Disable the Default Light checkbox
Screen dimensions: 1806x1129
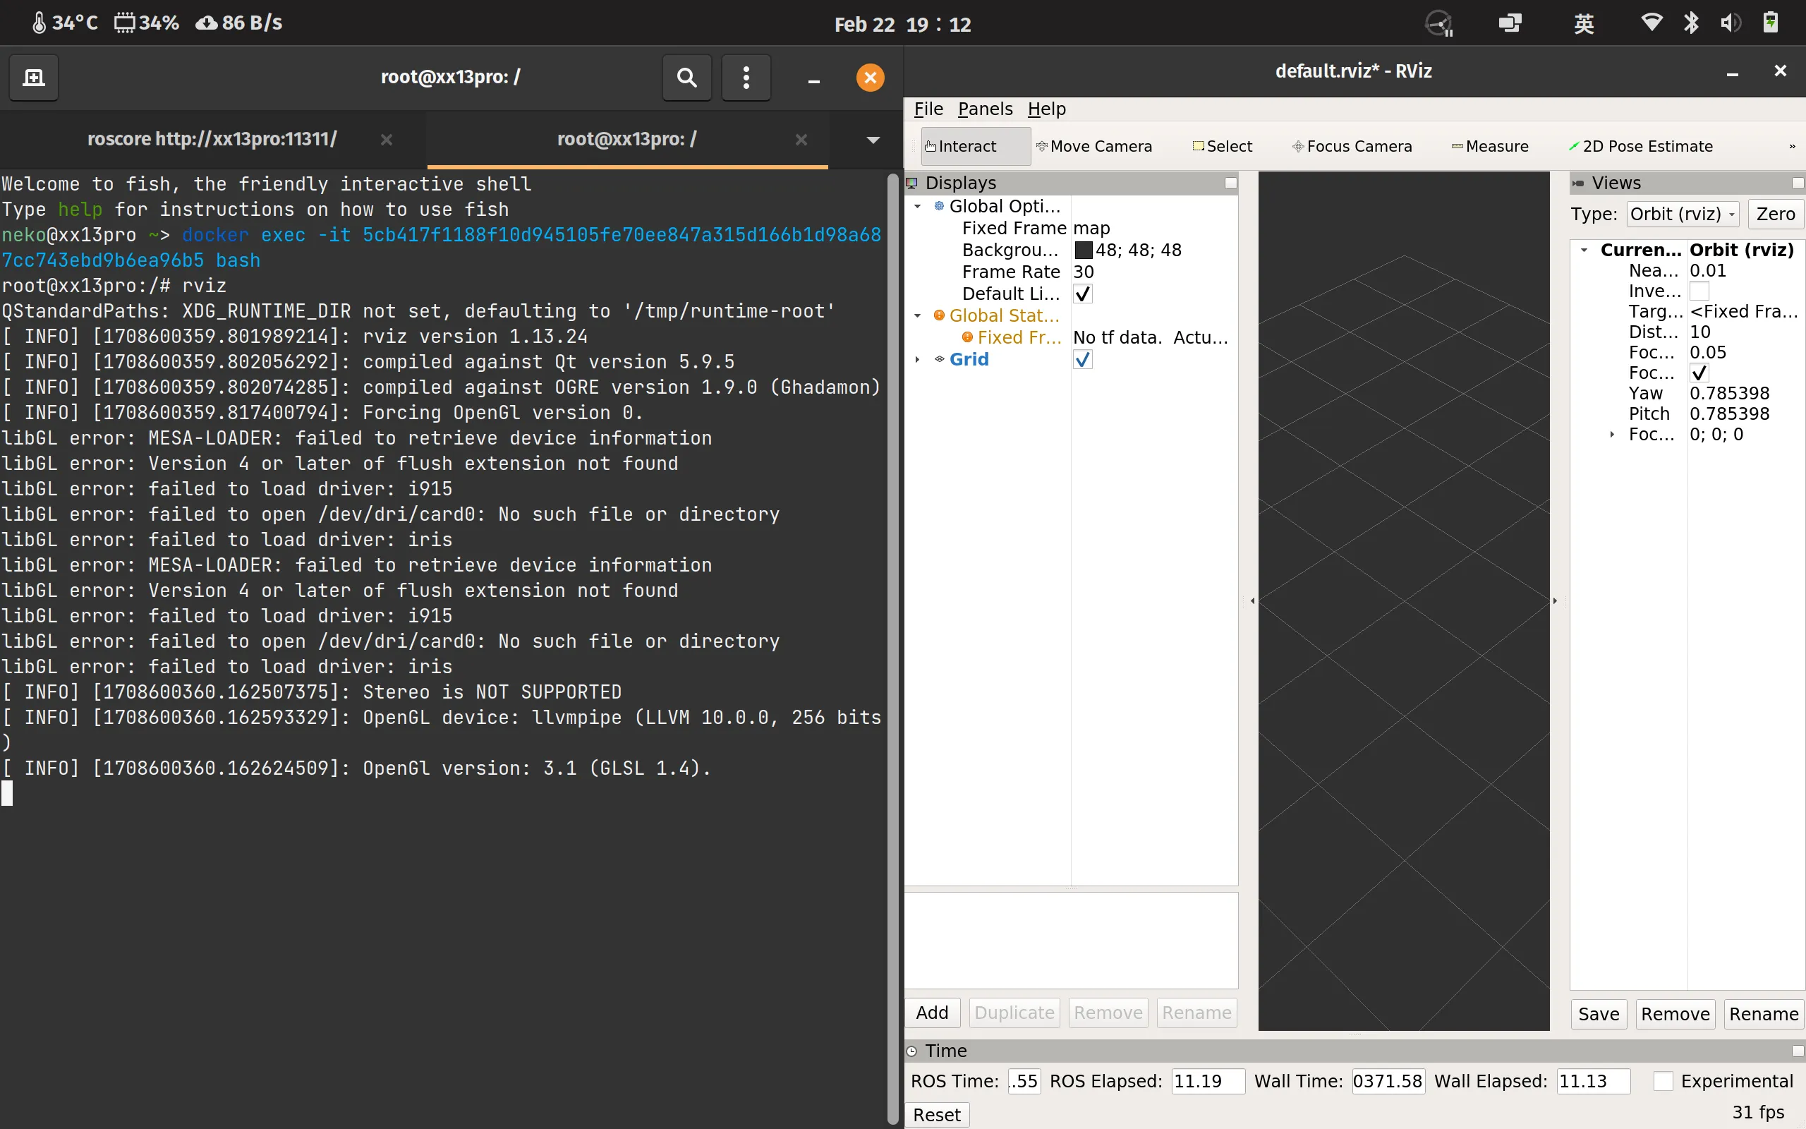click(x=1082, y=294)
